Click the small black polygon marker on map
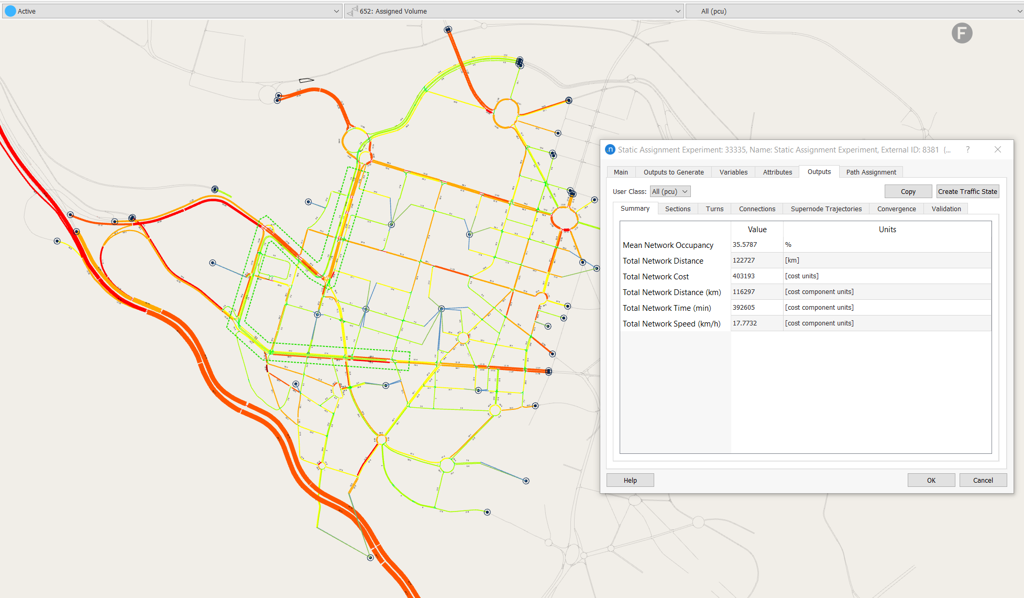Image resolution: width=1024 pixels, height=598 pixels. [x=306, y=80]
